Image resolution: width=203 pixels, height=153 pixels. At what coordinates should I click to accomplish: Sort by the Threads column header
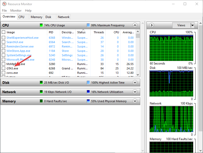coord(98,32)
